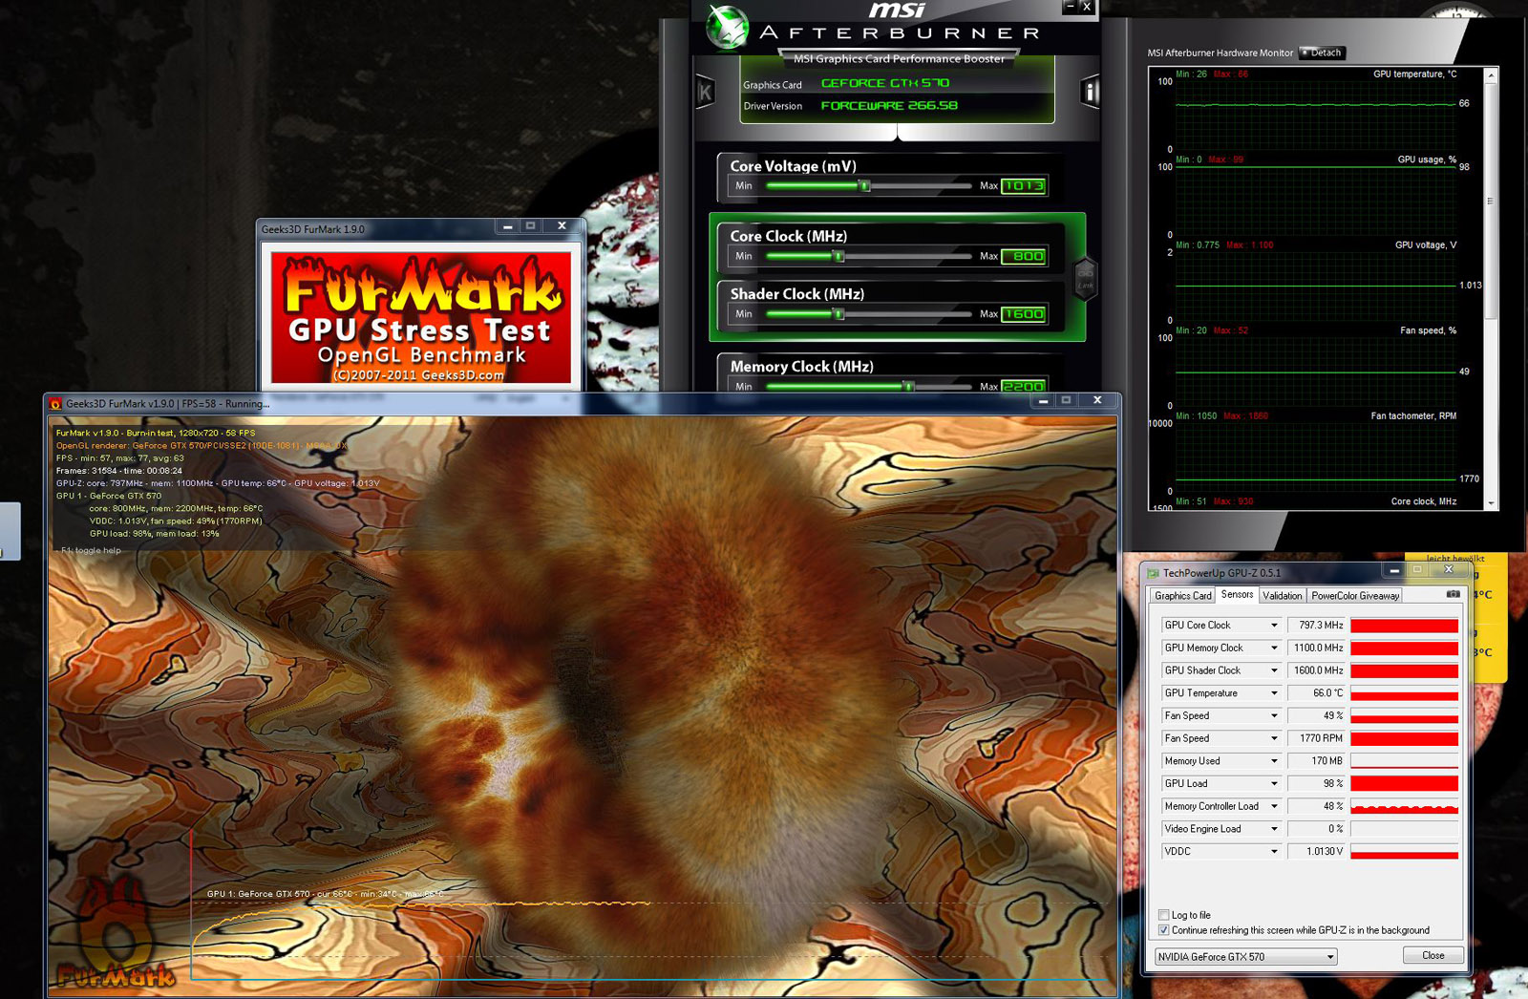Click the FurMark burn-in window title icon
Screen dimensions: 1528x999
(x=55, y=404)
